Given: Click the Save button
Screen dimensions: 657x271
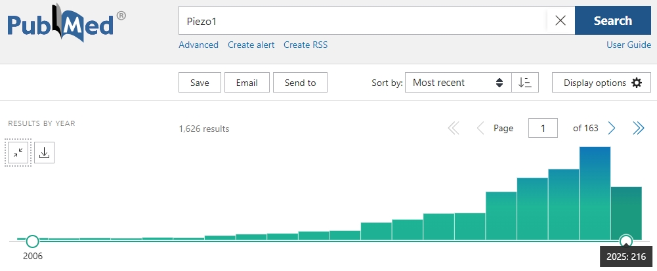Looking at the screenshot, I should click(200, 83).
